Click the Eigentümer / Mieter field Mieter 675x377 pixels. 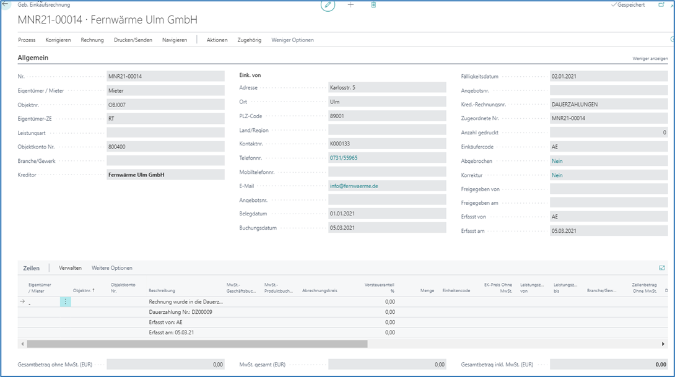[166, 90]
